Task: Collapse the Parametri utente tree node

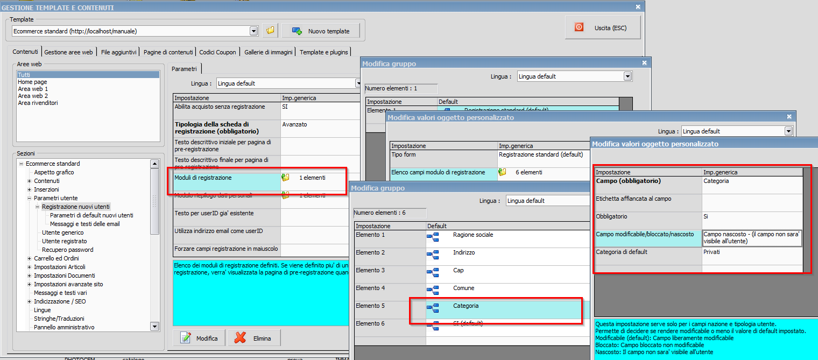Action: coord(29,198)
